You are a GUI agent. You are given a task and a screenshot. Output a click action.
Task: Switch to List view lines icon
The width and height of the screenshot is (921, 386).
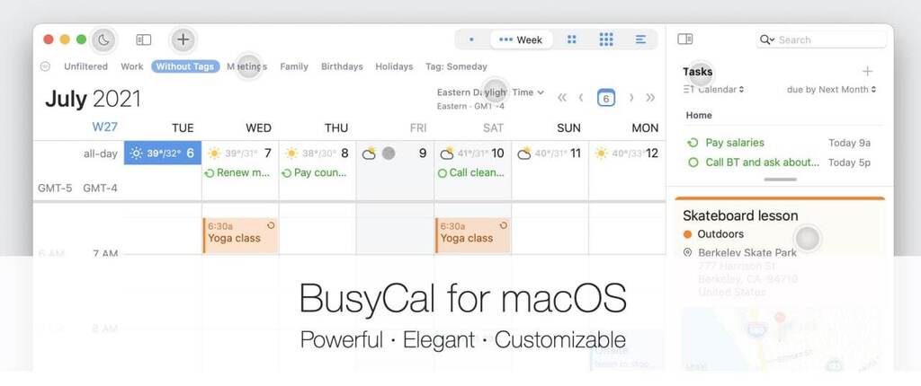[x=640, y=39]
